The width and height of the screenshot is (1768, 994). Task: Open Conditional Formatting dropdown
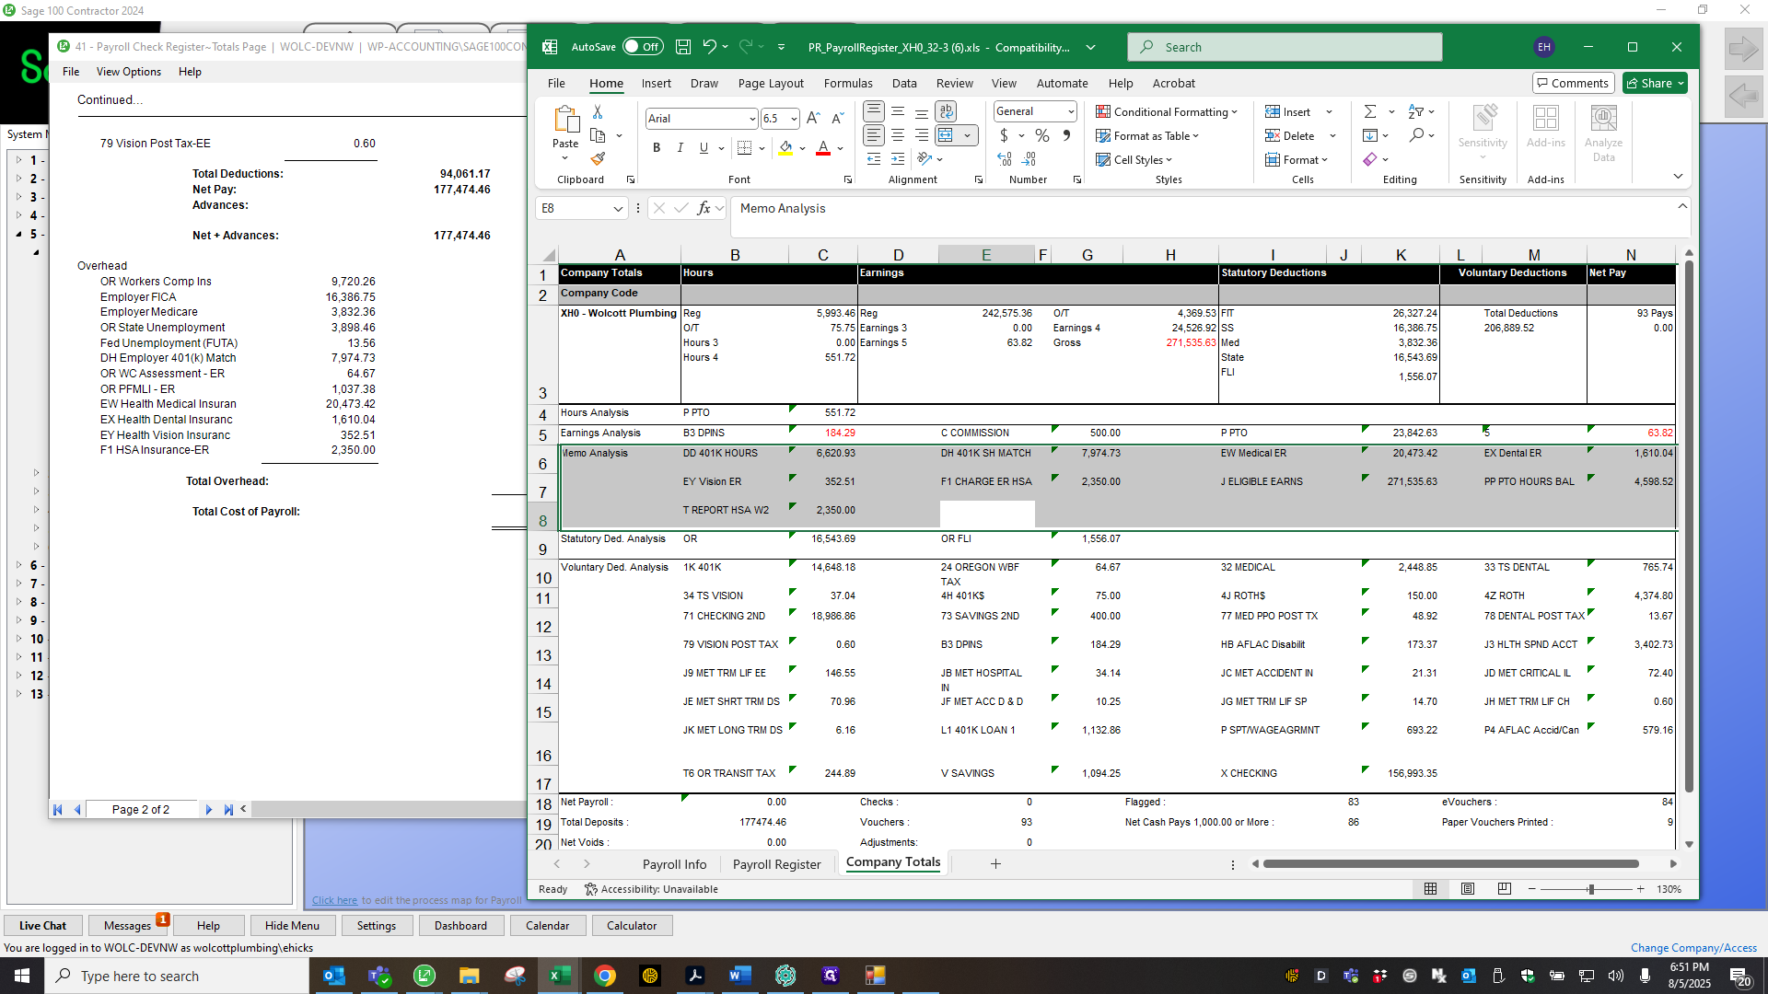tap(1167, 111)
